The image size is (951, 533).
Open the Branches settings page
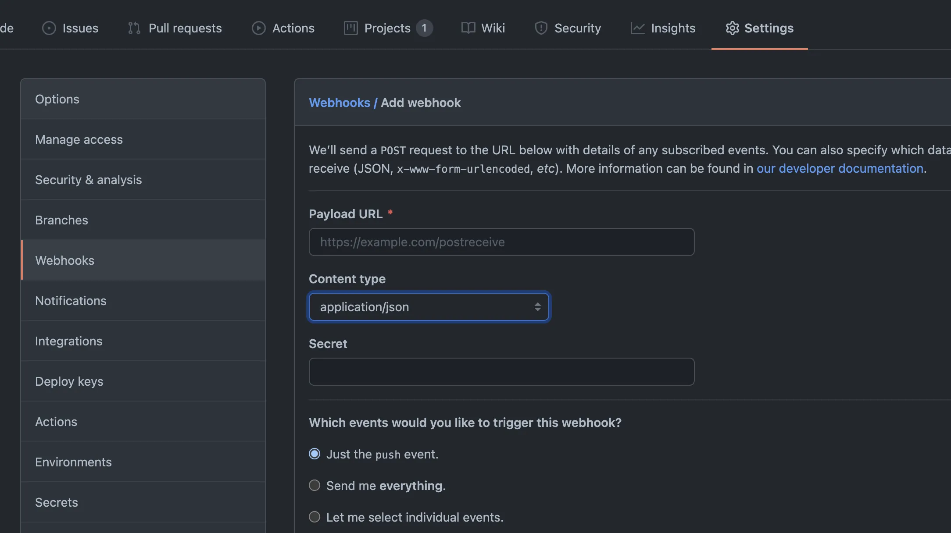61,220
